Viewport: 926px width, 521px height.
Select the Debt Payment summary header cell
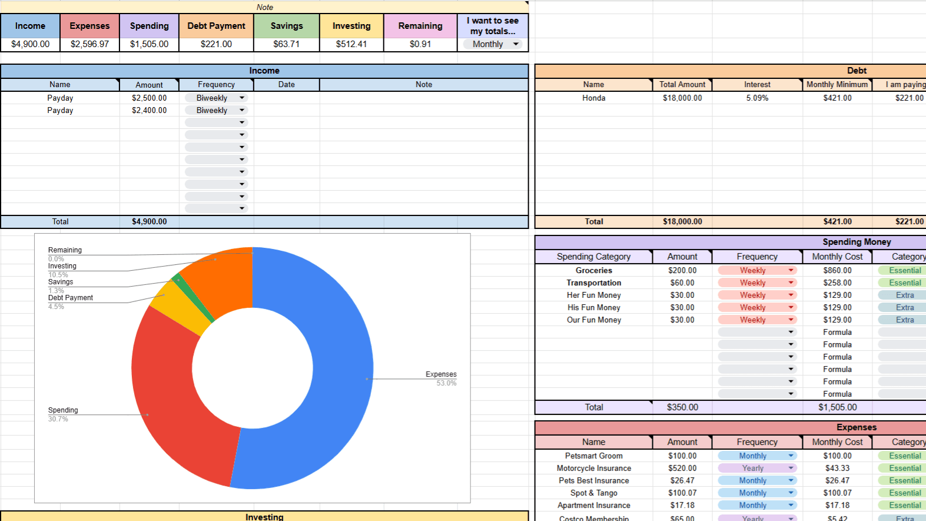point(216,26)
